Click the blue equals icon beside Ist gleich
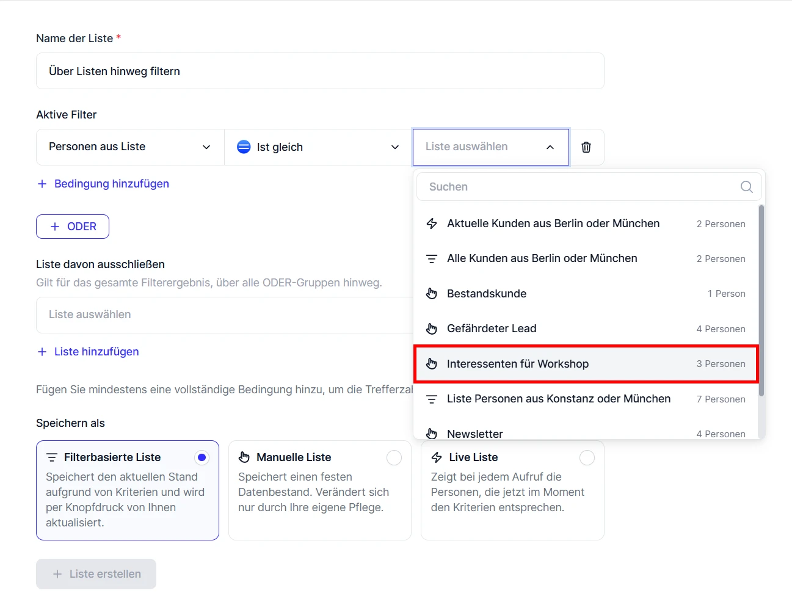 pos(244,147)
